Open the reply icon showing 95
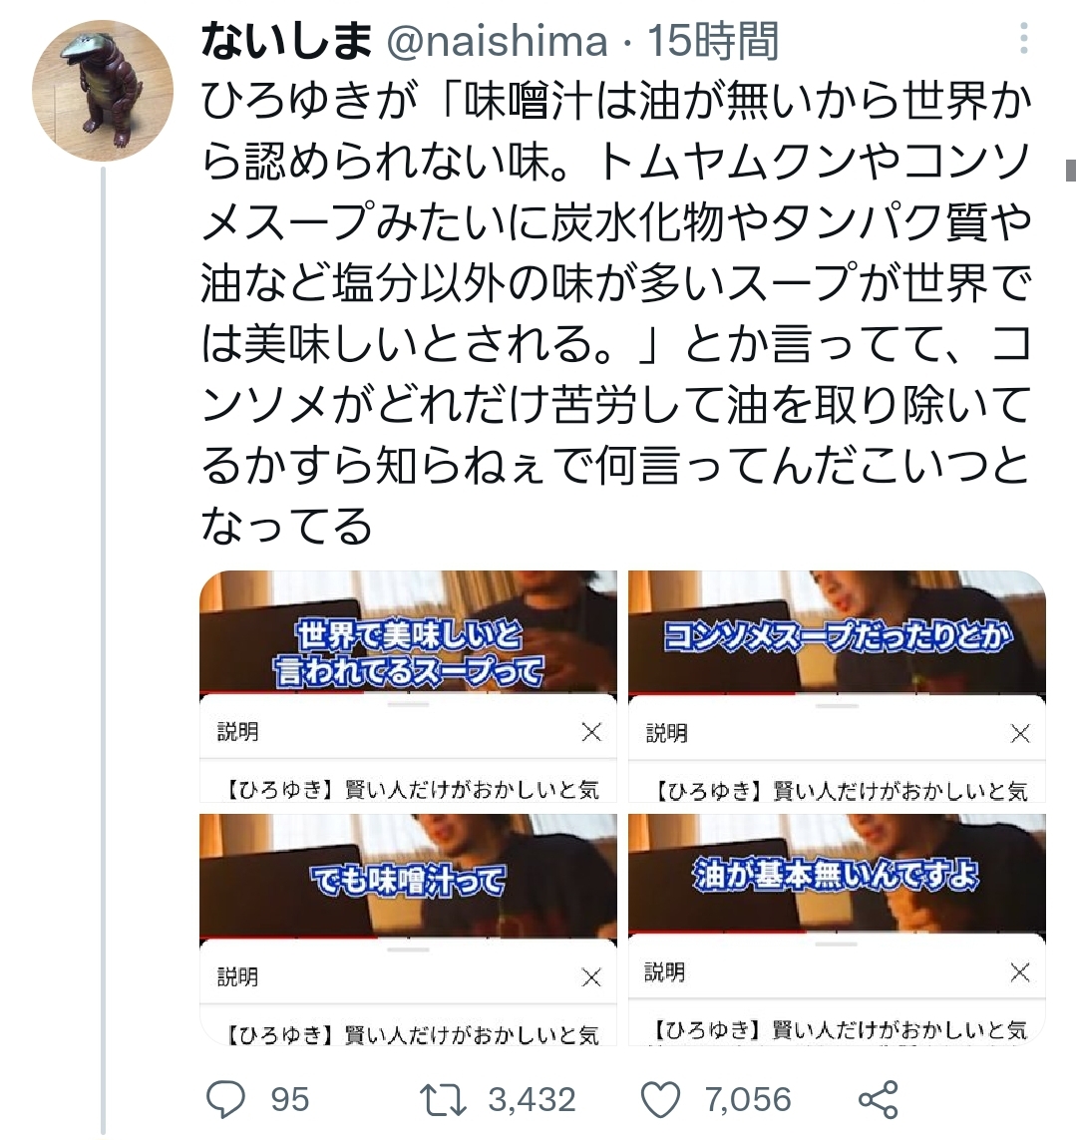This screenshot has height=1140, width=1076. click(226, 1098)
